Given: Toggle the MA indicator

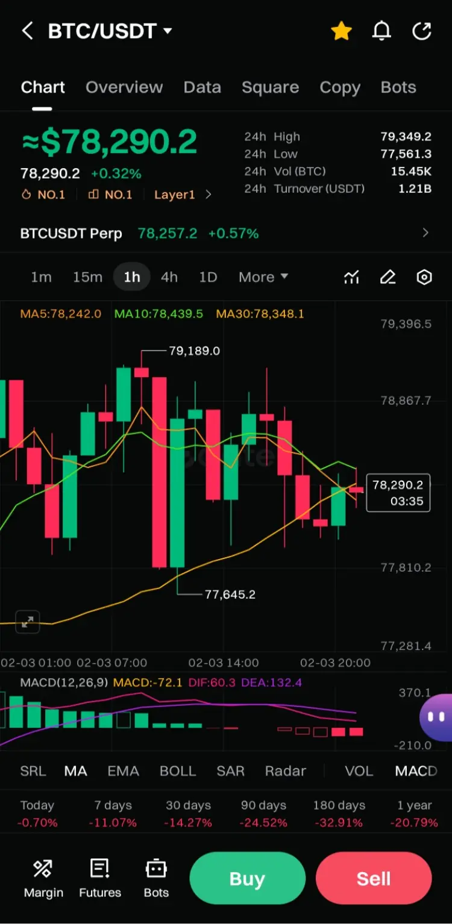Looking at the screenshot, I should pyautogui.click(x=76, y=771).
